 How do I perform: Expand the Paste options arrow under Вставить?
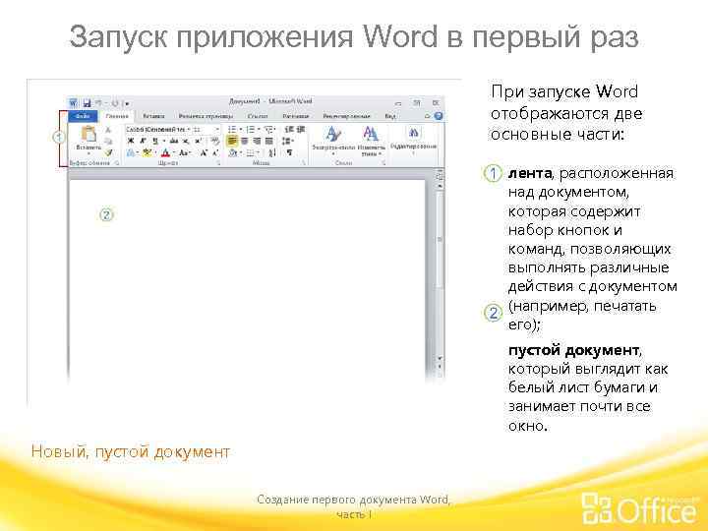(88, 153)
